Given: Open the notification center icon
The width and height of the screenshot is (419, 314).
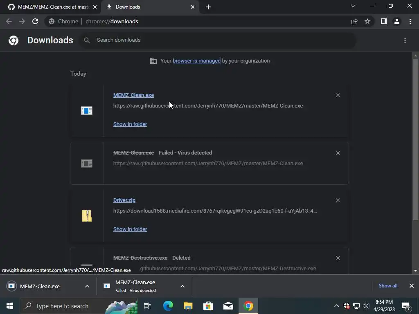Looking at the screenshot, I should click(x=406, y=306).
